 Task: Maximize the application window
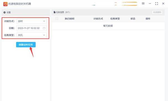coord(157,4)
